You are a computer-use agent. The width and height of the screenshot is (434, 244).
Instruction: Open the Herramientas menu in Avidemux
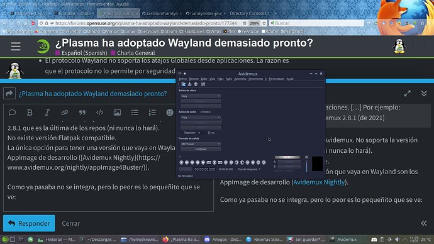coord(255,79)
